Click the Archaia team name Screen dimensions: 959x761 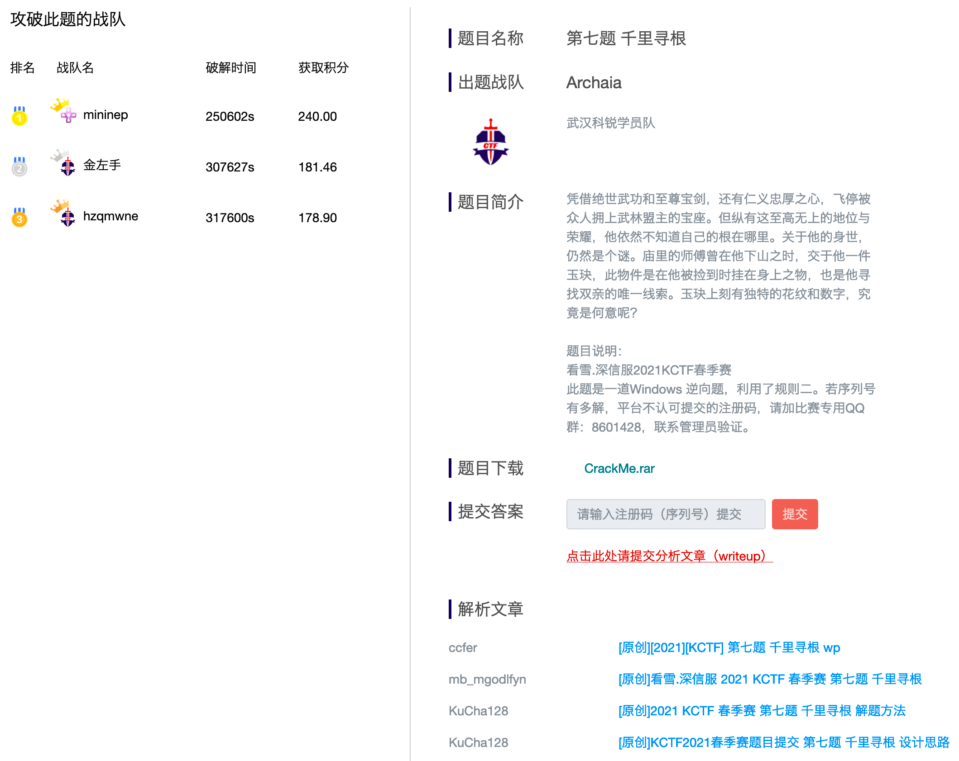594,83
